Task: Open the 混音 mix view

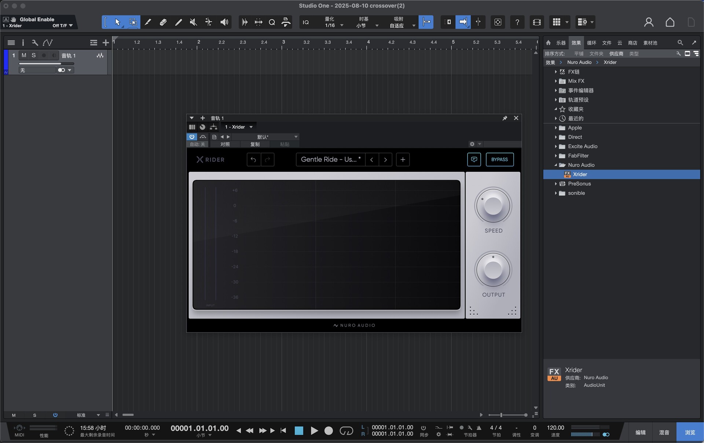Action: (664, 432)
